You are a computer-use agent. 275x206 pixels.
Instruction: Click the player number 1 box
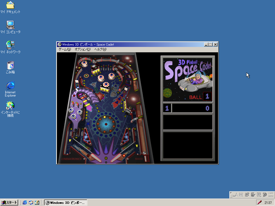(x=167, y=108)
